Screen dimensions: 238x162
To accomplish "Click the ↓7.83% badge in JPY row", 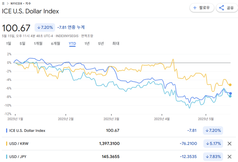I will point(213,157).
